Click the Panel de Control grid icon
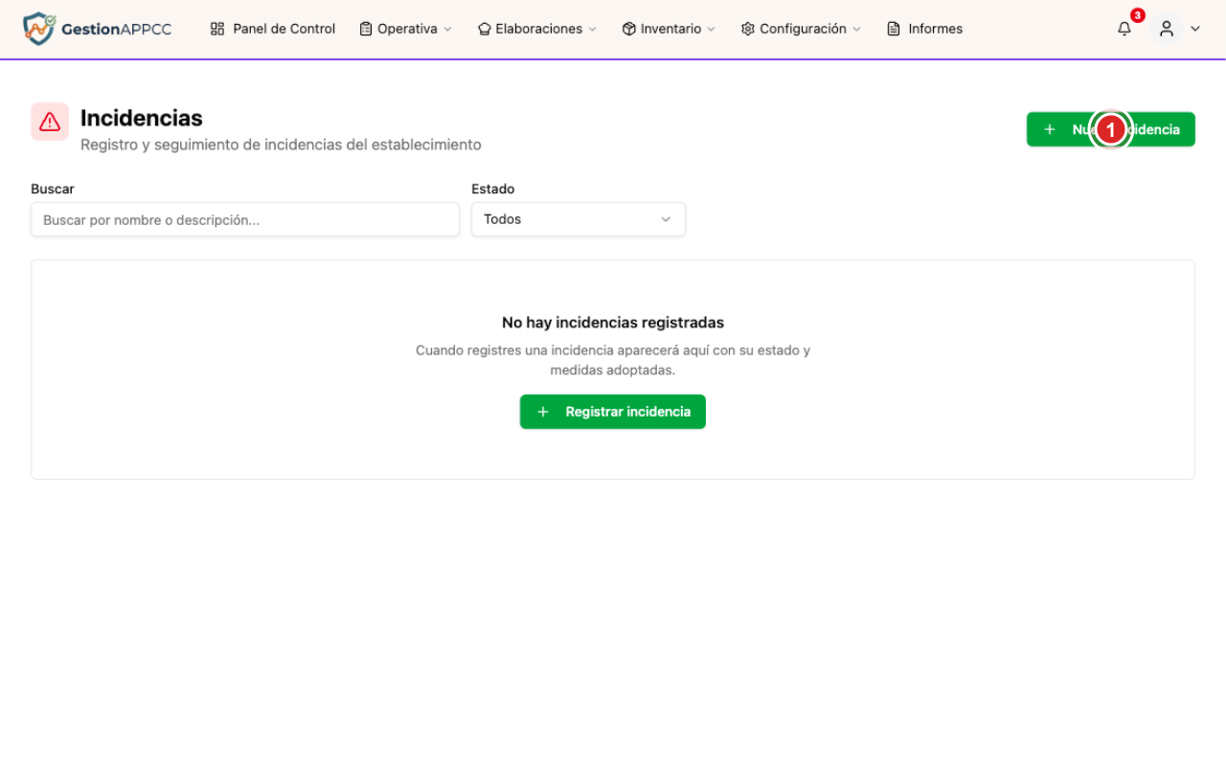Viewport: 1226px width, 766px height. point(217,29)
